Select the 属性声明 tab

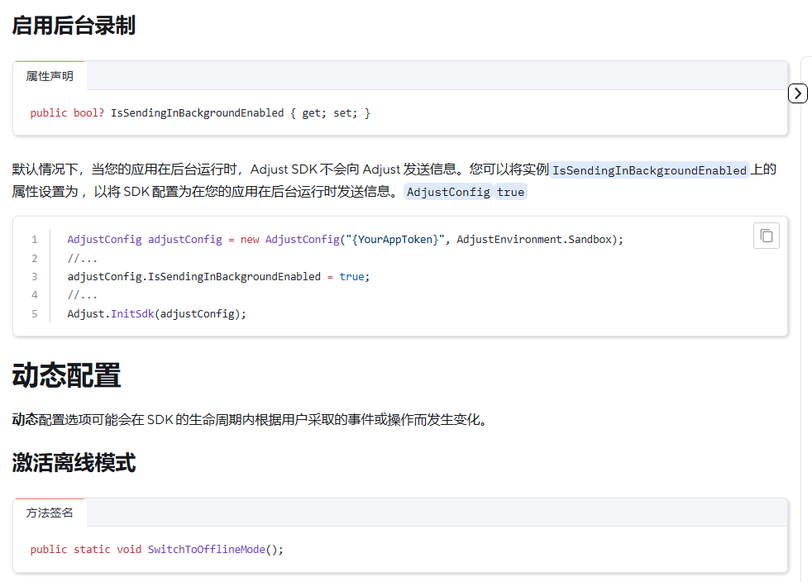point(50,76)
